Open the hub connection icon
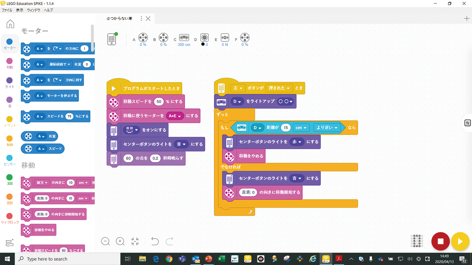 point(112,39)
